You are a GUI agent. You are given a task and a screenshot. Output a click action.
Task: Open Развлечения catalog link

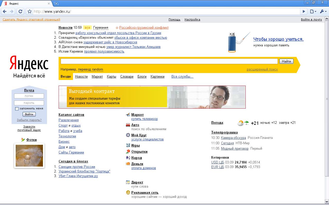tap(69, 120)
